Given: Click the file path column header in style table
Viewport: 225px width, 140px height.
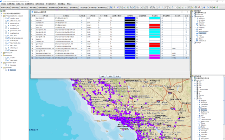Looking at the screenshot, I should (x=66, y=16).
